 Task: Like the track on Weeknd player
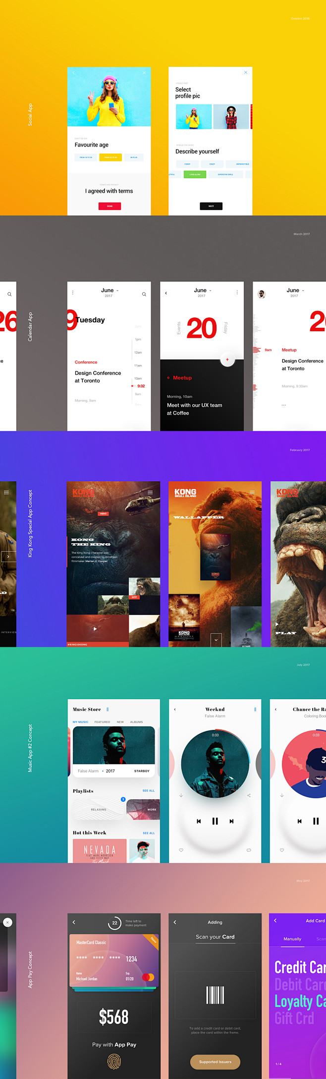181,850
